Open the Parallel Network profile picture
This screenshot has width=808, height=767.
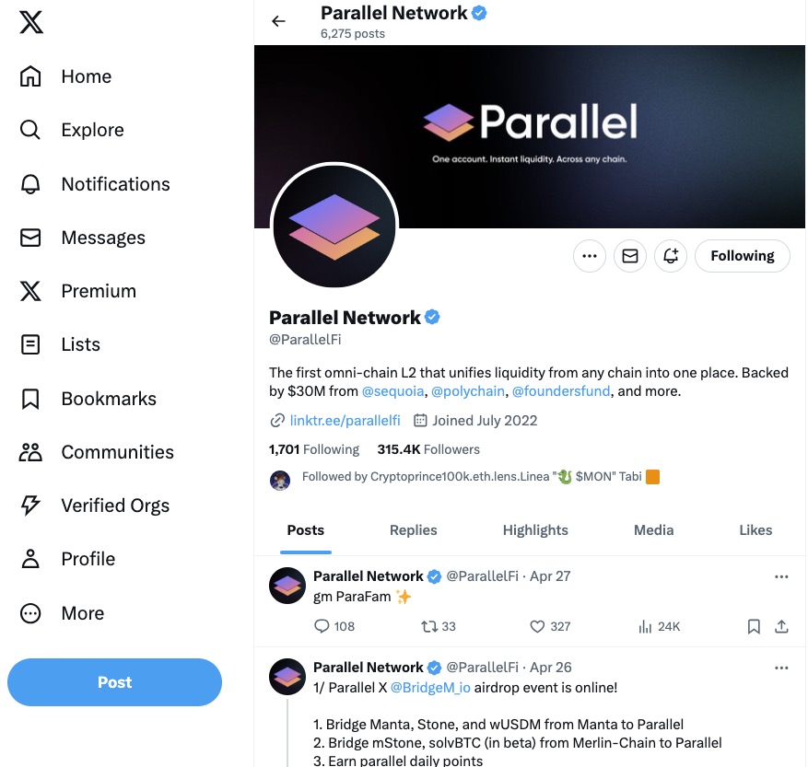click(x=334, y=227)
